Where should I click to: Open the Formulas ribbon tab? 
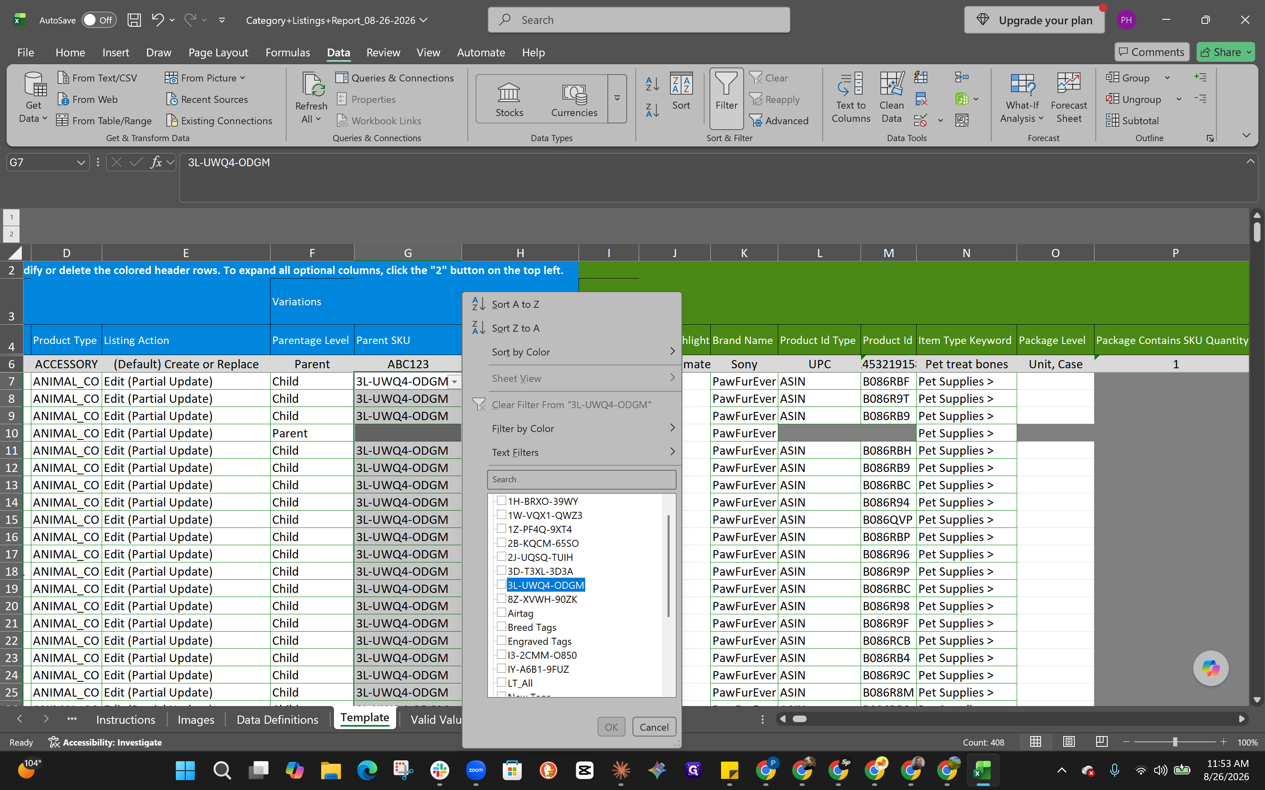(x=287, y=52)
